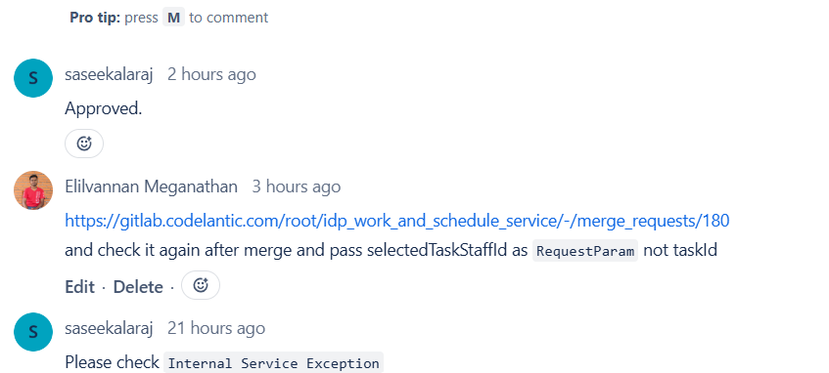Open the gitlab merge request 180 link

(x=397, y=221)
